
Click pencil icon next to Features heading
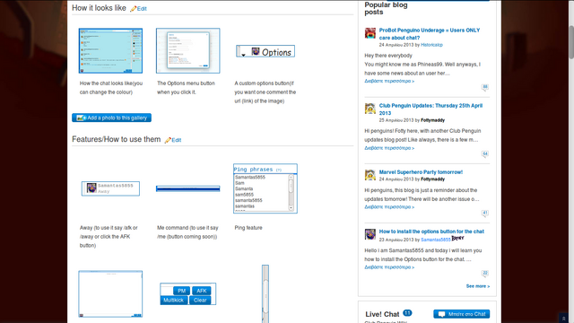[168, 140]
